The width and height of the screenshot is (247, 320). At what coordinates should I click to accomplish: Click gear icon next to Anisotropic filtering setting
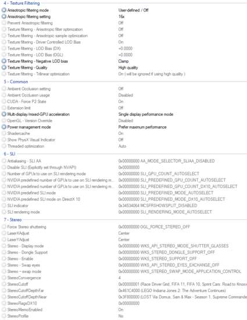pos(4,16)
